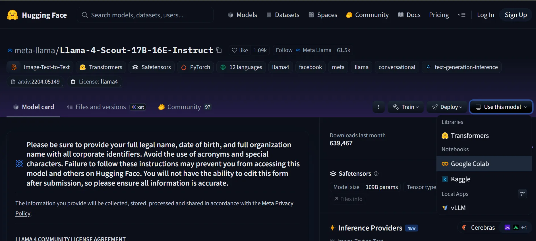Click the Meta infinity logo before meta-llama
Viewport: 536px width, 241px height.
point(10,50)
